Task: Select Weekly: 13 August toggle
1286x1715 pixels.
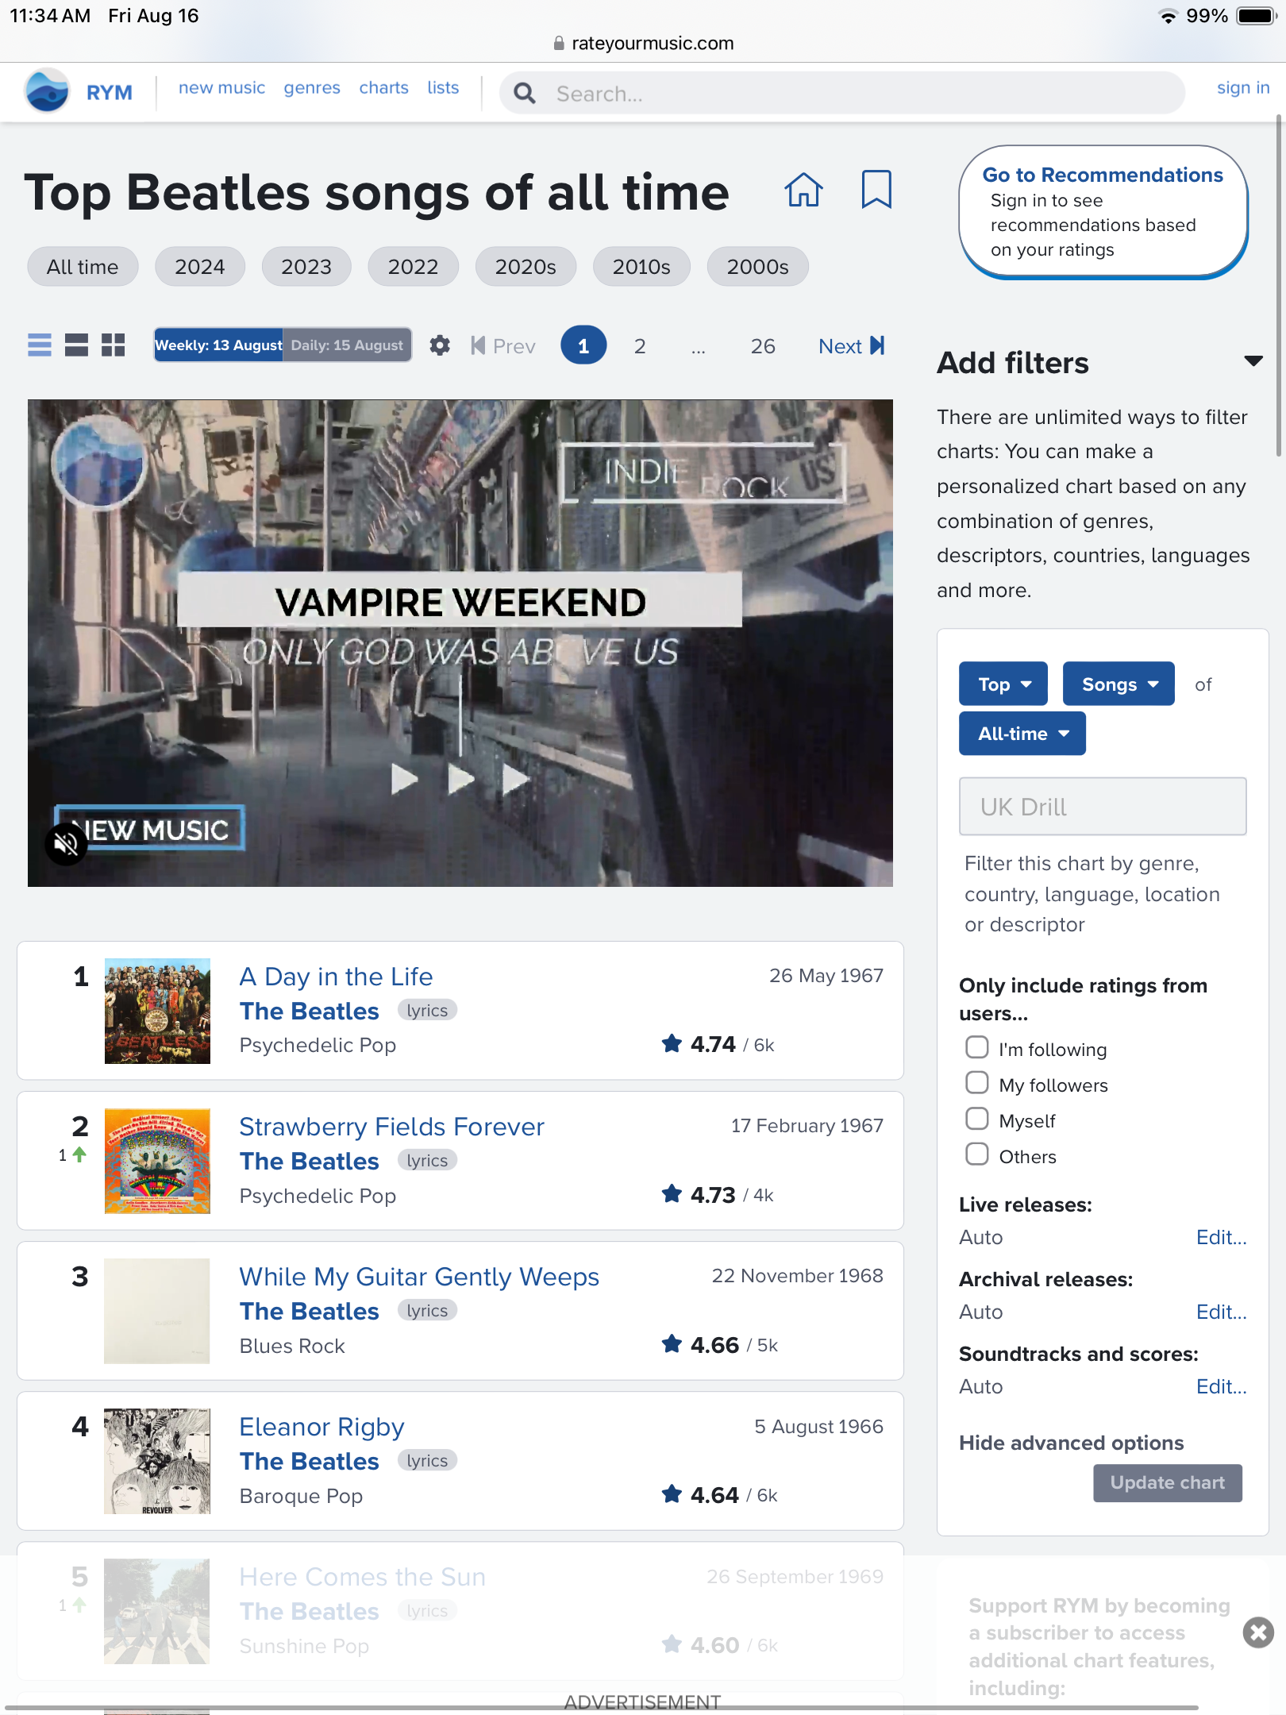Action: pyautogui.click(x=219, y=345)
